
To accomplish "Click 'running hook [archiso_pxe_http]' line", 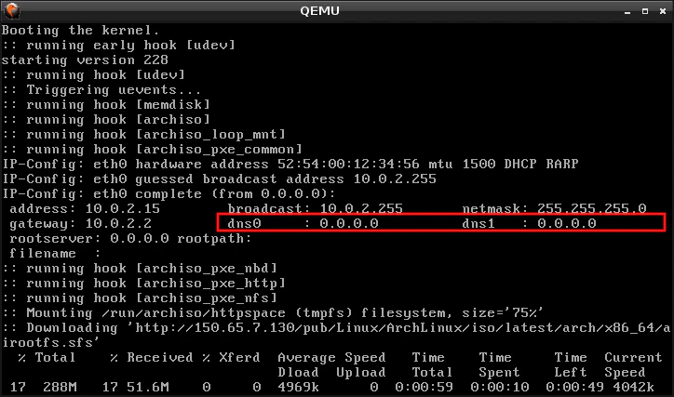I will click(x=144, y=284).
